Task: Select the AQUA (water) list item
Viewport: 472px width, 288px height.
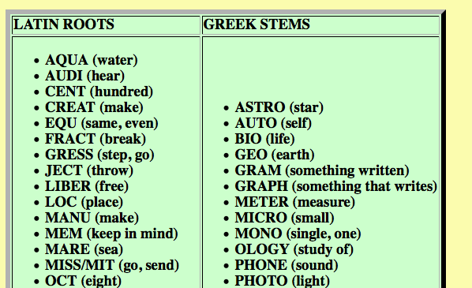Action: click(92, 60)
